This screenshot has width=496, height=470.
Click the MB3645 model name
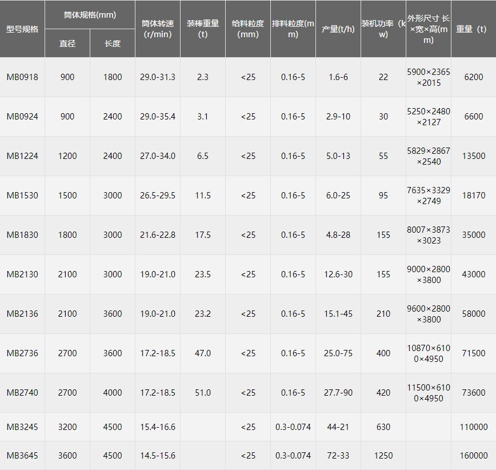click(22, 456)
